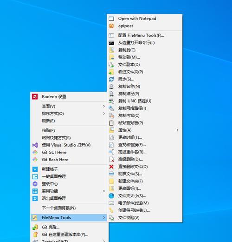The image size is (232, 242).
Task: Select 使用 Visual Studio 打开(V) label
Action: (66, 145)
